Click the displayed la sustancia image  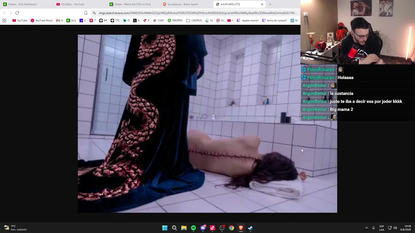(207, 124)
